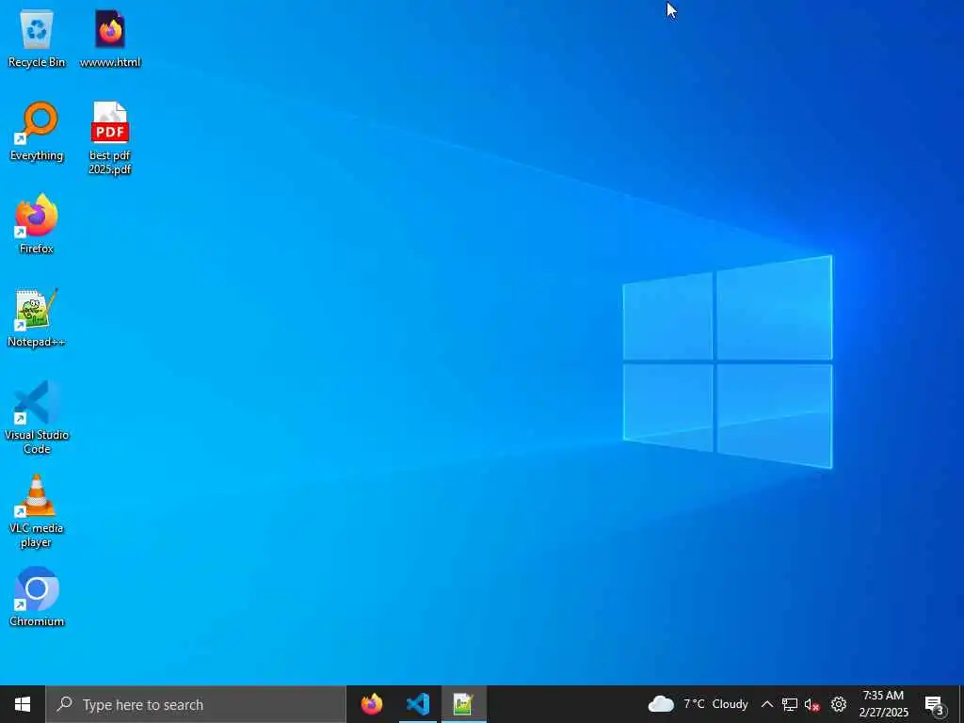Switch to Visual Studio Code in taskbar

coord(417,704)
